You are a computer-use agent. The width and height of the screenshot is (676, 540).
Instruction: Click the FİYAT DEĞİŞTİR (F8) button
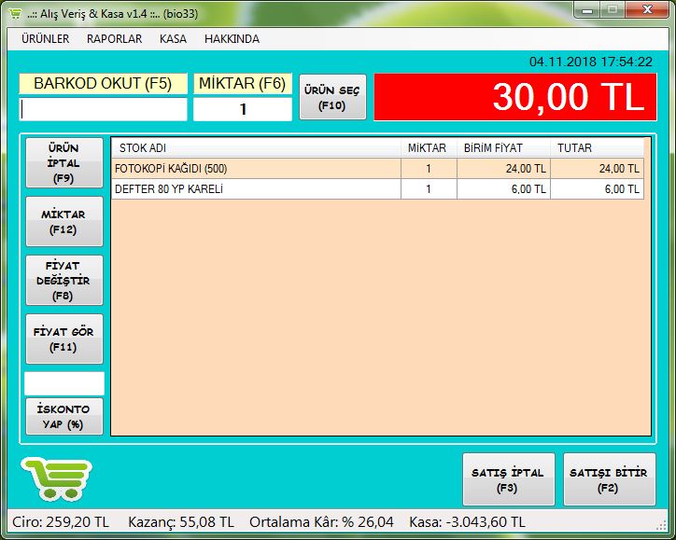(64, 281)
